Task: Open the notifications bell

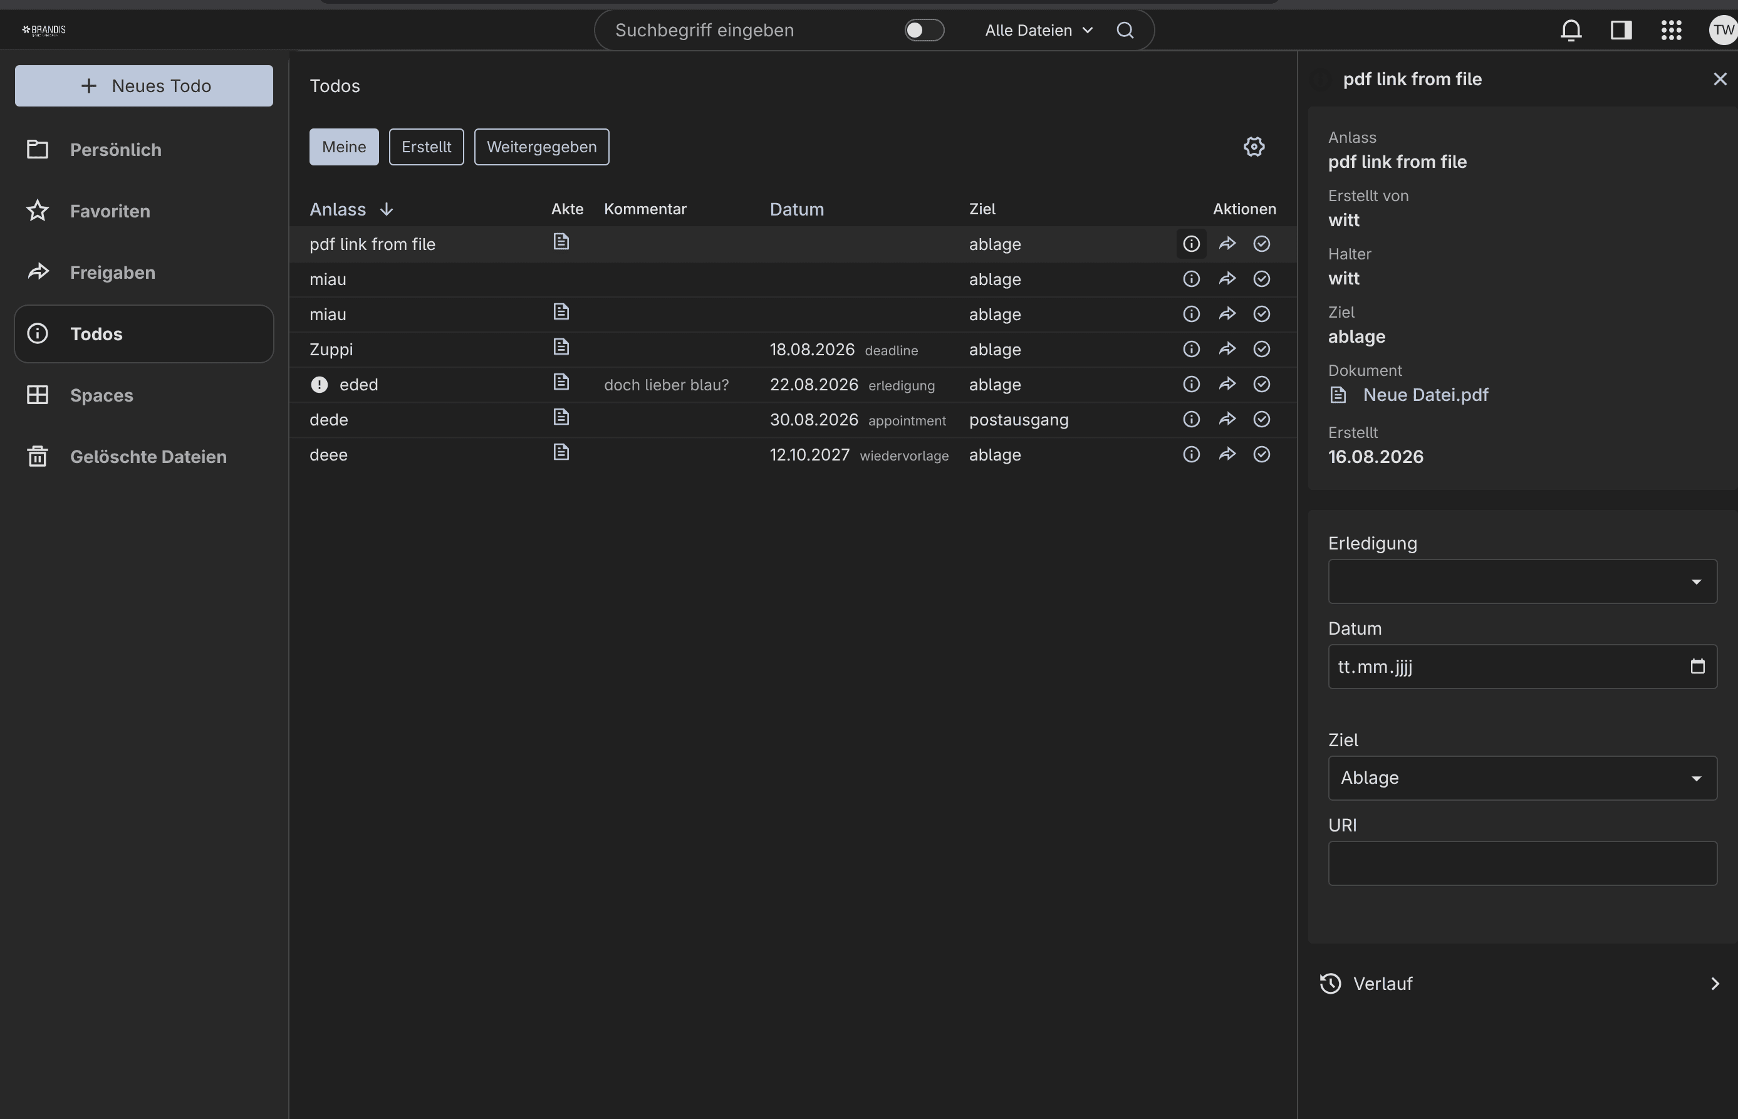Action: point(1571,30)
